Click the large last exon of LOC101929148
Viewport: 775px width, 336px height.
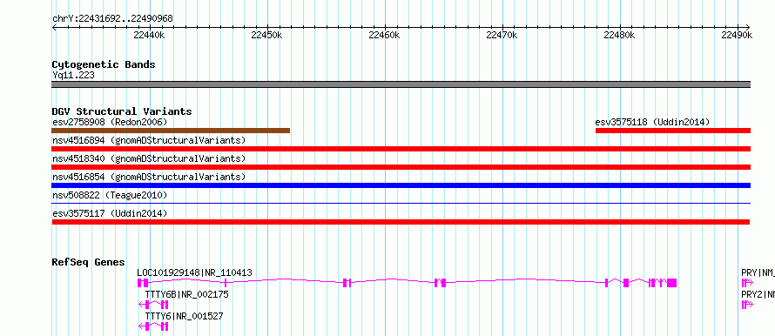(x=671, y=283)
